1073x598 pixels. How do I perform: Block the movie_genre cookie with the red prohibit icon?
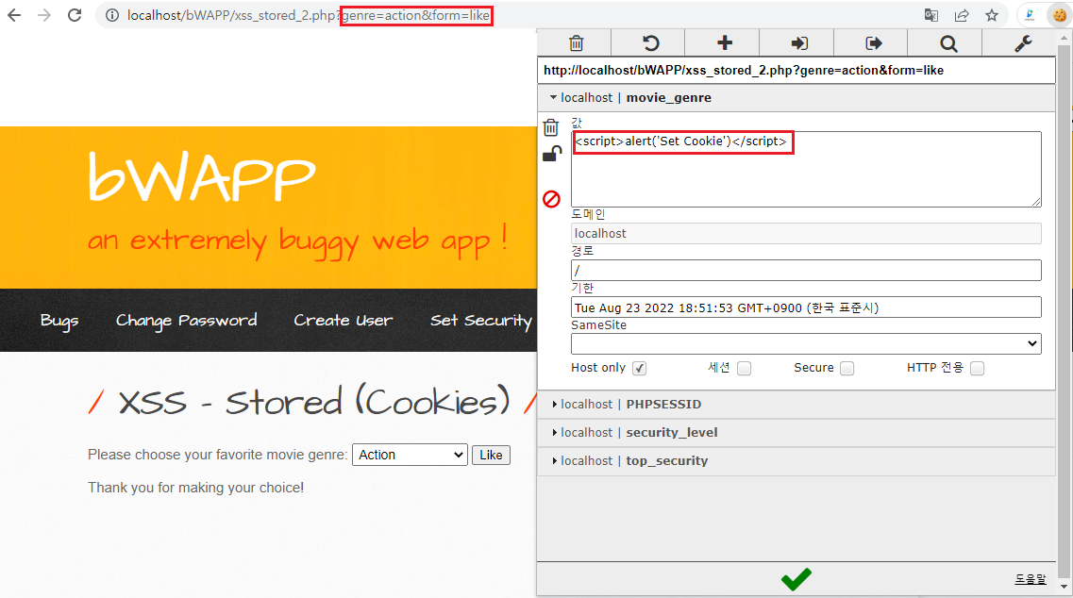click(551, 199)
